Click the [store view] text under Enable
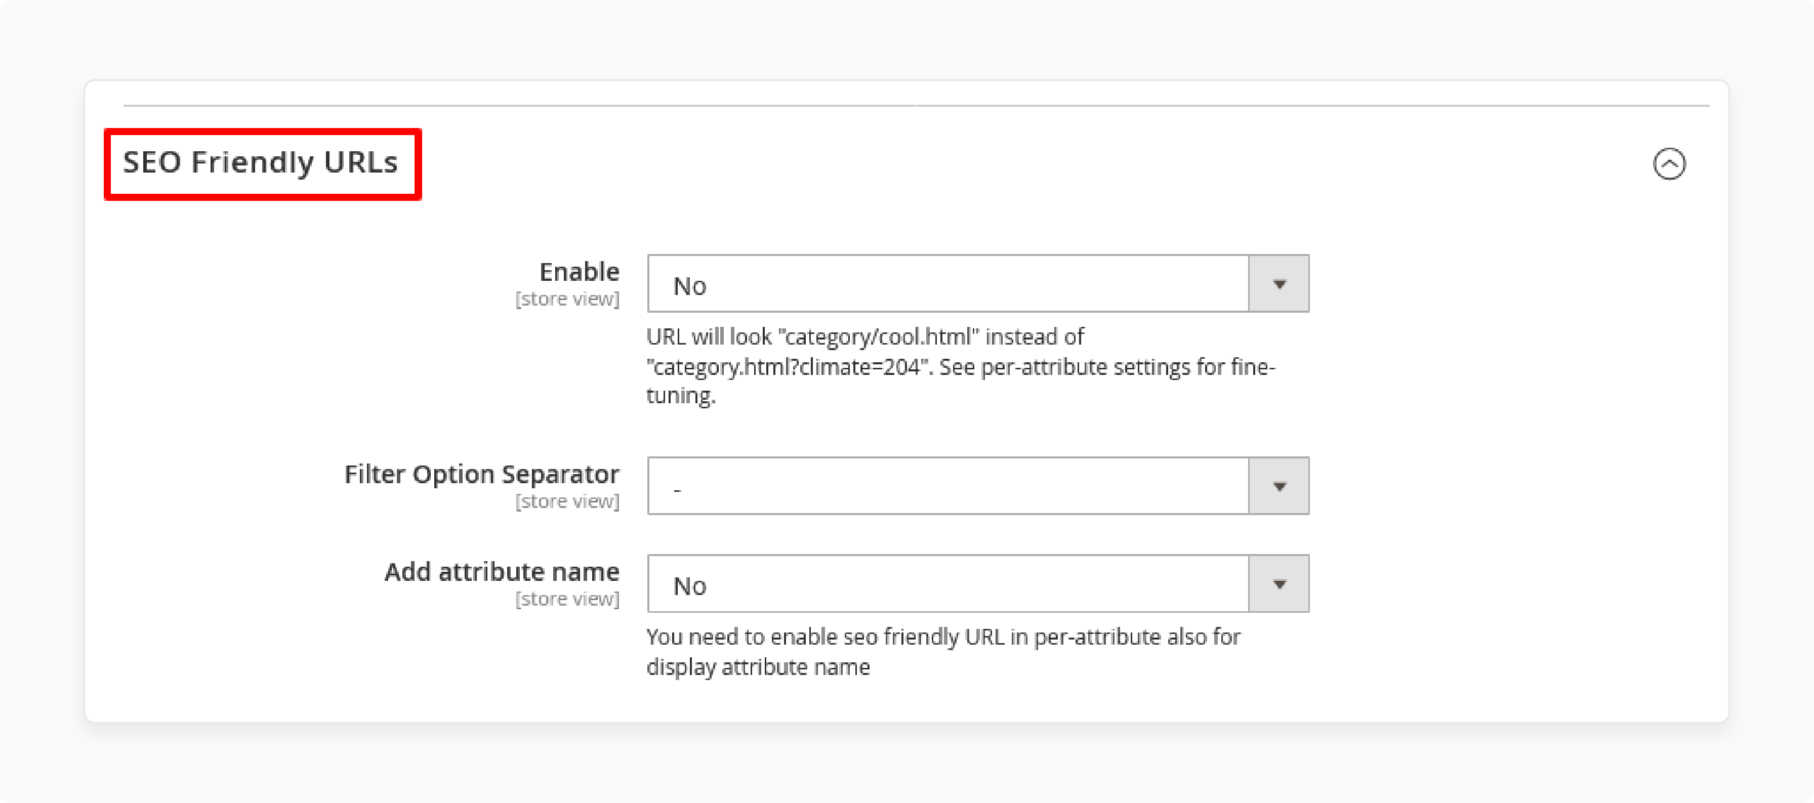The width and height of the screenshot is (1814, 803). click(567, 299)
